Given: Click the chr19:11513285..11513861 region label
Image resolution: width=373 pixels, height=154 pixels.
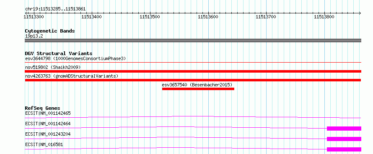Looking at the screenshot, I should coord(55,9).
